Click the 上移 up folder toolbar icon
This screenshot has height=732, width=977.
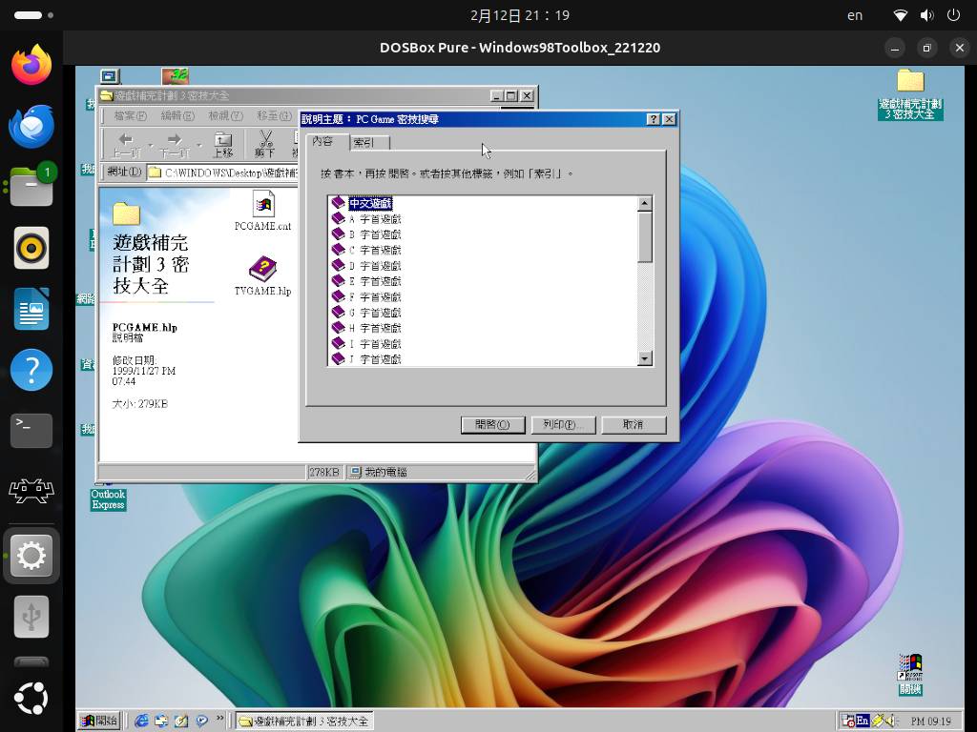click(x=223, y=145)
